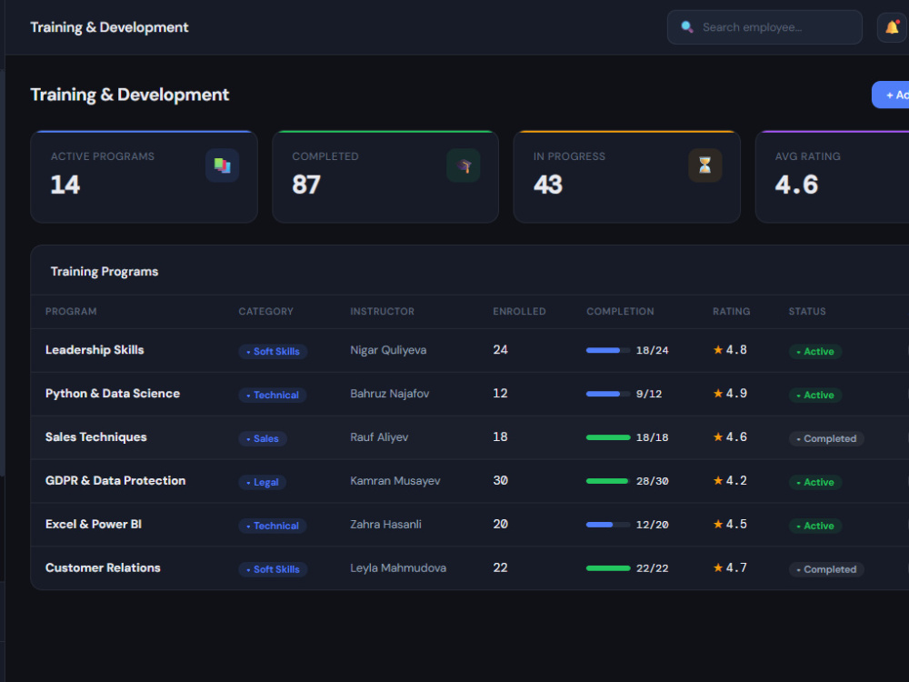Select the Customer Relations program name
This screenshot has height=682, width=909.
(x=103, y=567)
